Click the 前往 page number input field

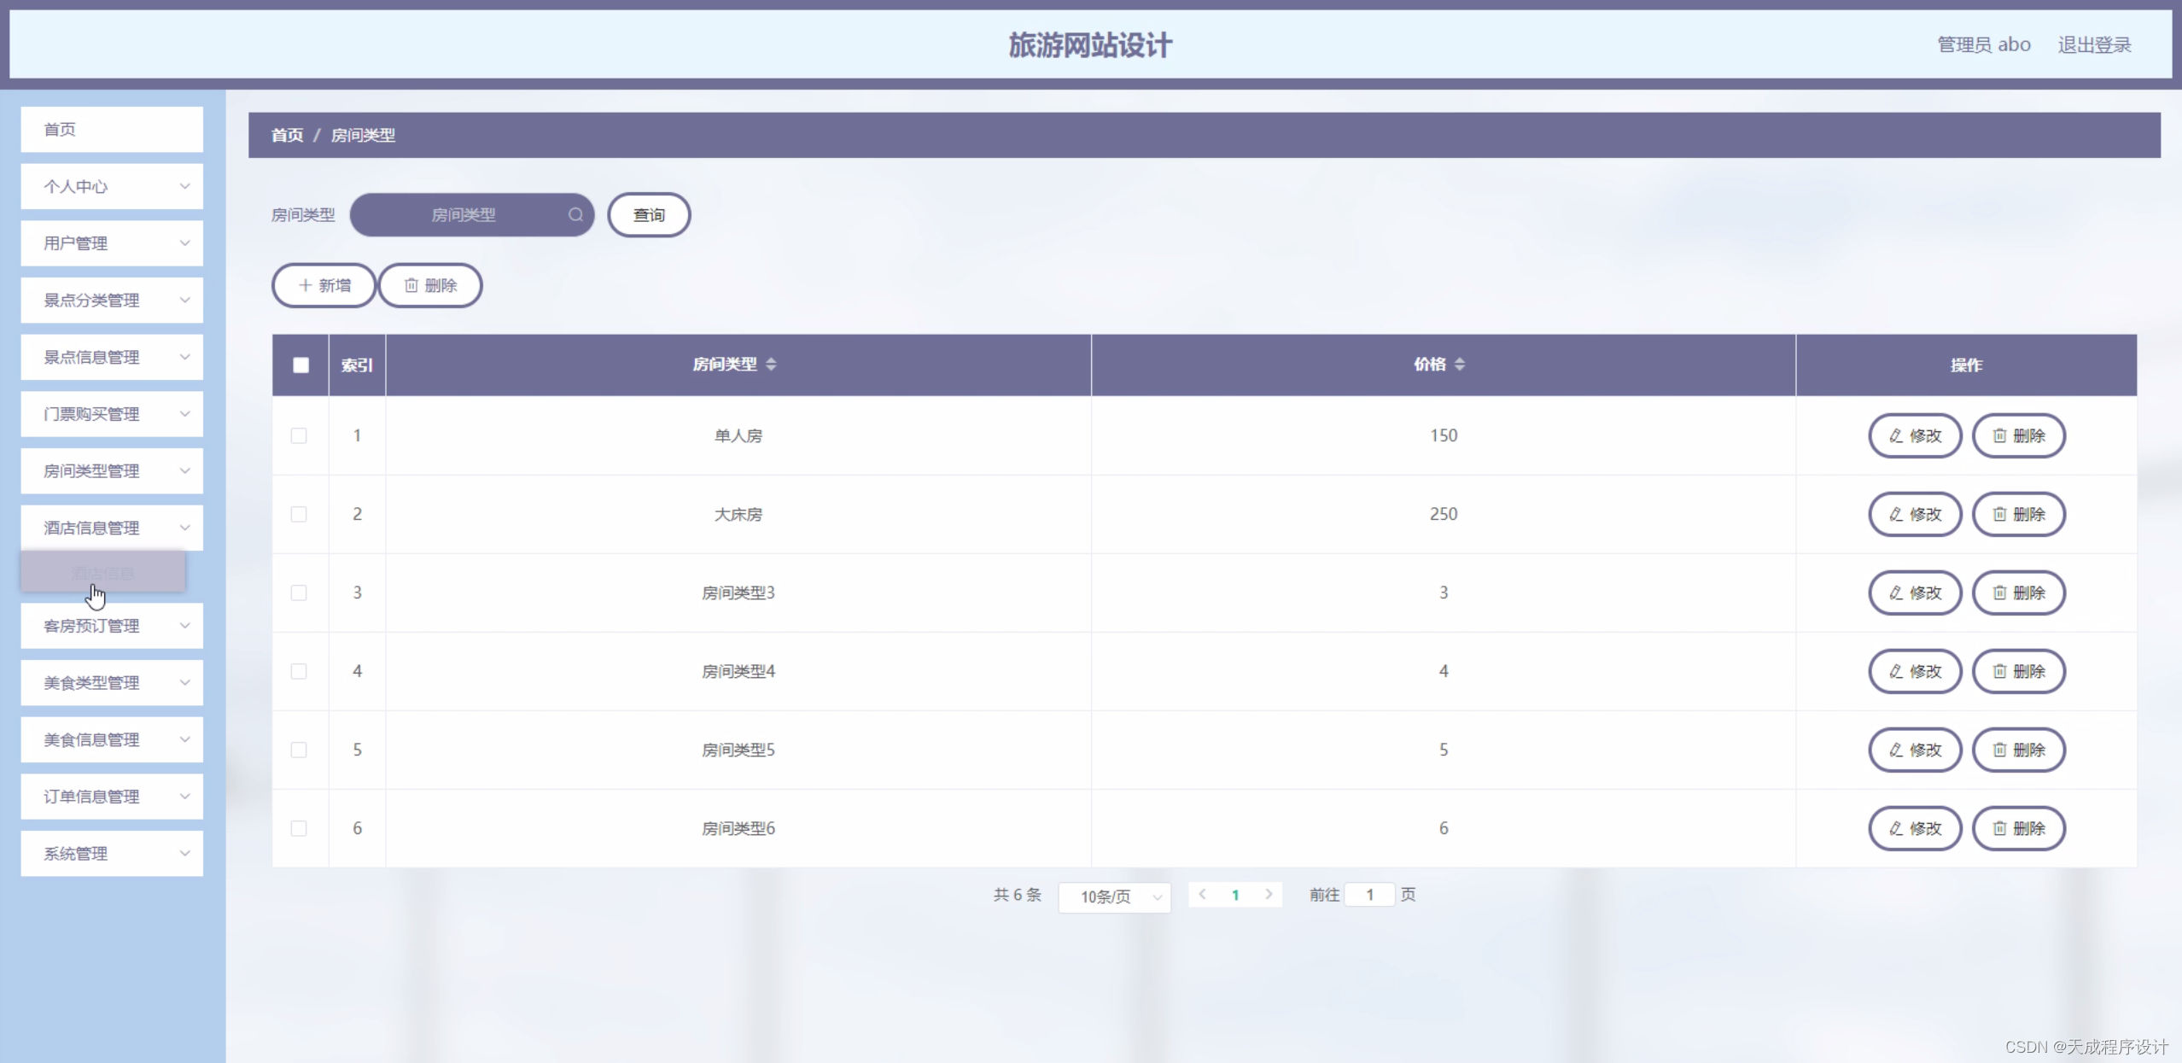coord(1369,895)
